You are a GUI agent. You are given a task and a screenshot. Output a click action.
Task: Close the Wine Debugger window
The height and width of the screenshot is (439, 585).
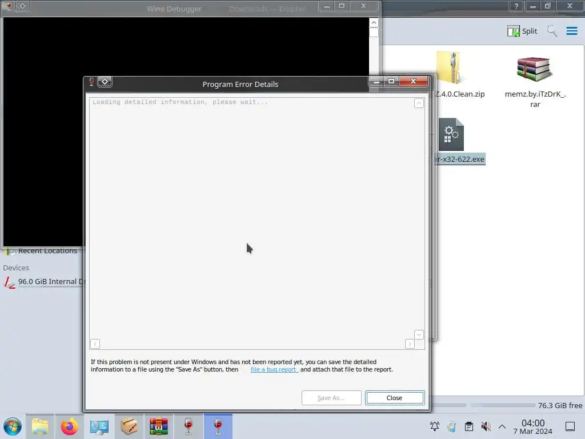(x=363, y=6)
